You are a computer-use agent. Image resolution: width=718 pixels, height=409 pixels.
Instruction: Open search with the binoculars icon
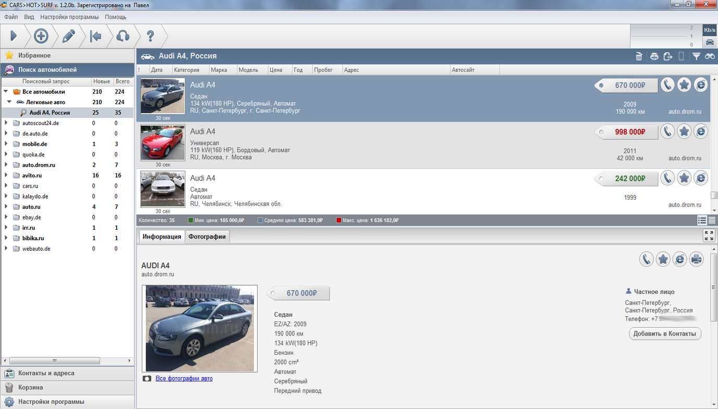[710, 56]
